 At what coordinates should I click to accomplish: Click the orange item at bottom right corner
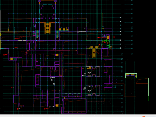(x=143, y=116)
